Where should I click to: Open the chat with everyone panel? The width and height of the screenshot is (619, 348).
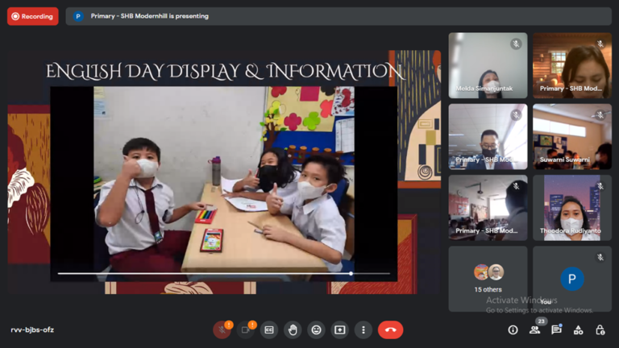[556, 330]
